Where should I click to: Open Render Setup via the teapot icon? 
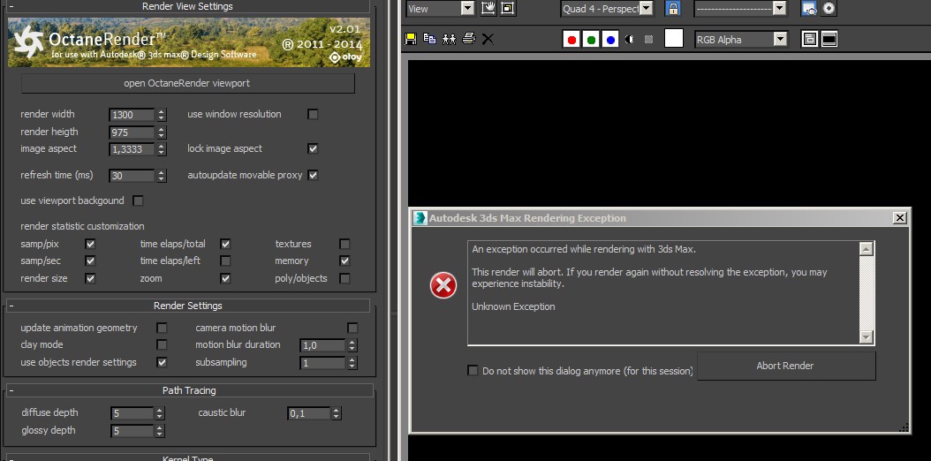[809, 8]
